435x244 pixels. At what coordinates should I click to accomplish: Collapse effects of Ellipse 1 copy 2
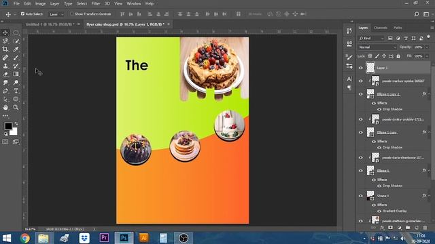(x=429, y=94)
